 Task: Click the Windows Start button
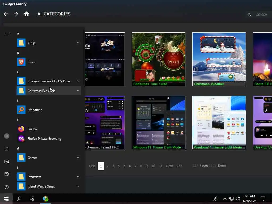6,199
